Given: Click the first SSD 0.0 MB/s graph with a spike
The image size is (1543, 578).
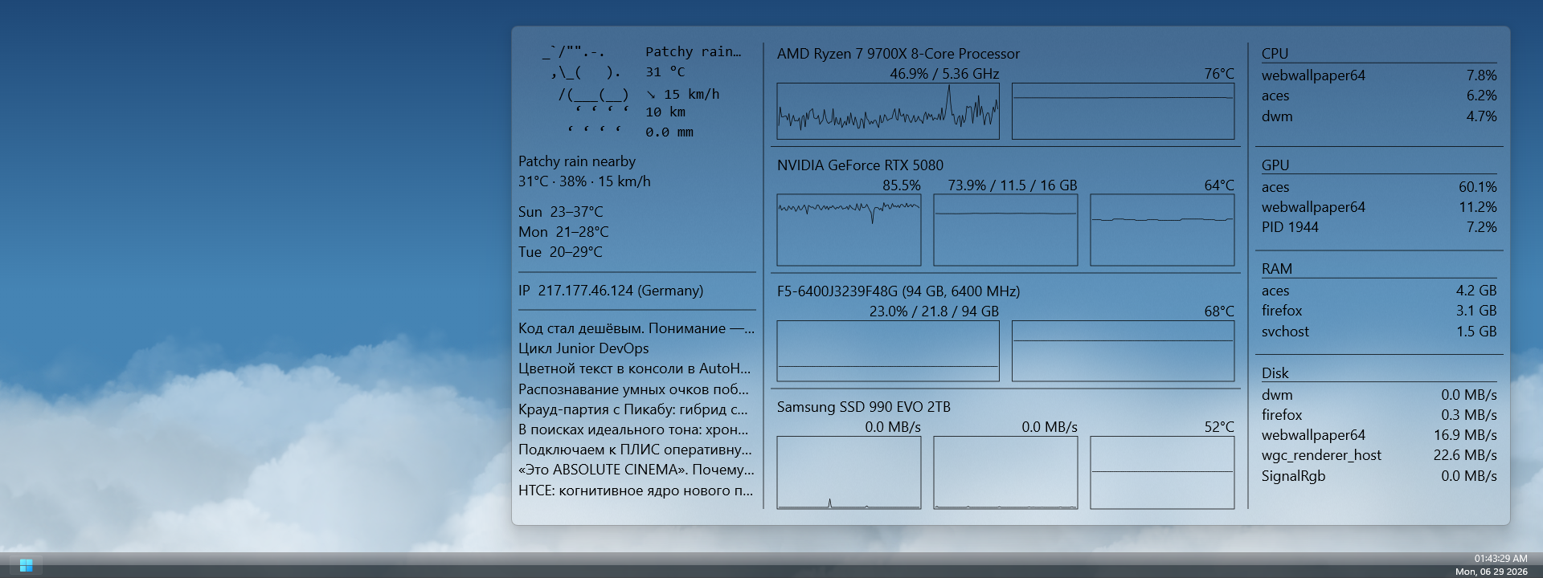Looking at the screenshot, I should 849,473.
